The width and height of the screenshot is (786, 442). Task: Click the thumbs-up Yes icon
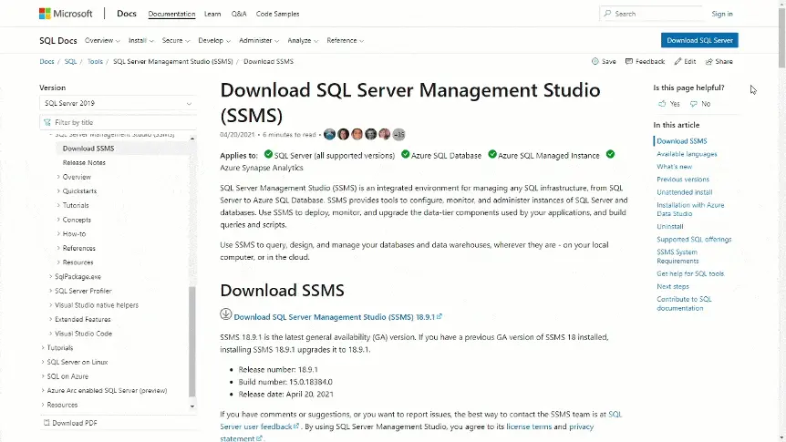coord(661,104)
